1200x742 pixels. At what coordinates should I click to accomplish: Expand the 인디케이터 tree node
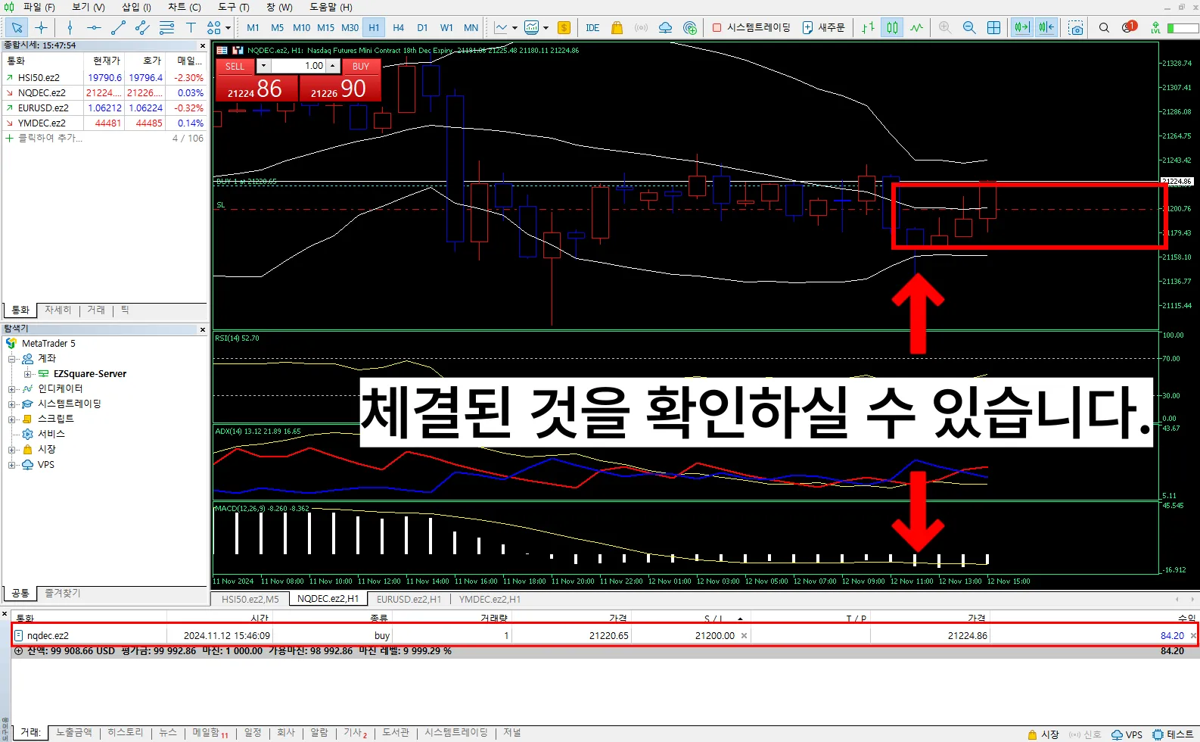click(x=12, y=388)
